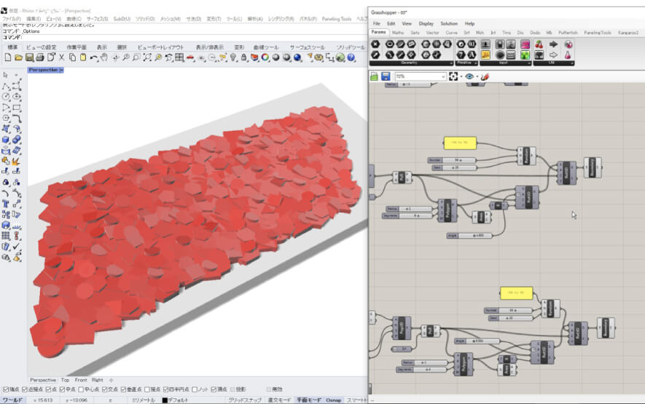The height and width of the screenshot is (404, 645).
Task: Open the Solution menu in Grasshopper
Action: click(449, 24)
